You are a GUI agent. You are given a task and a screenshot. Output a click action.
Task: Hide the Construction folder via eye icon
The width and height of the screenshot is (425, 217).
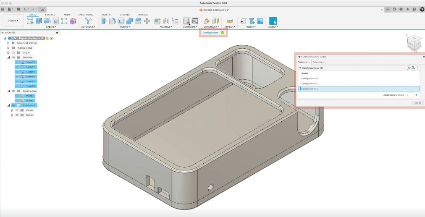coord(13,91)
